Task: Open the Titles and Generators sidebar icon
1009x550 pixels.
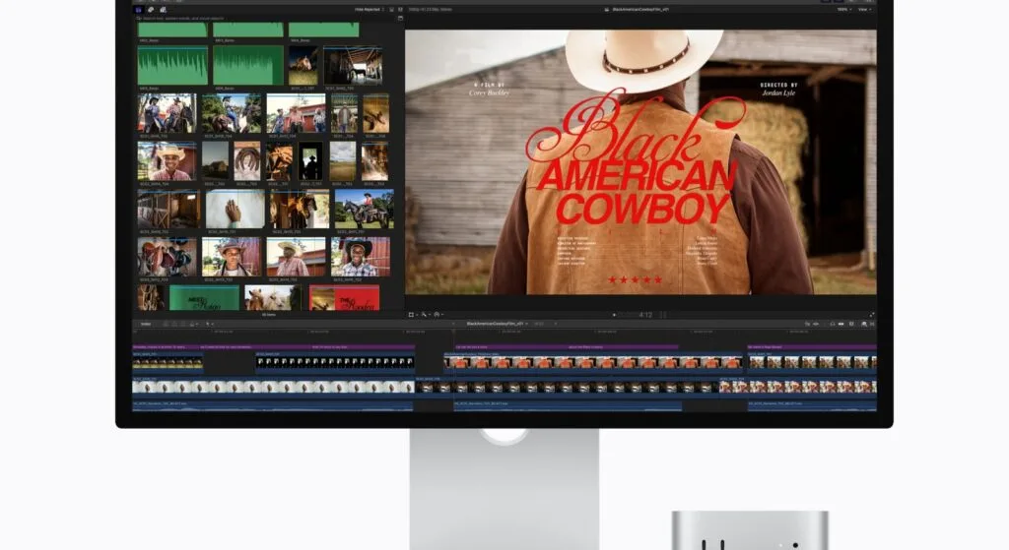Action: click(163, 10)
